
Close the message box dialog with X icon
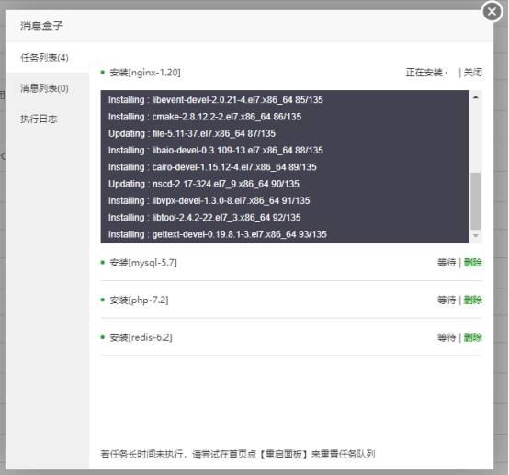click(x=492, y=12)
